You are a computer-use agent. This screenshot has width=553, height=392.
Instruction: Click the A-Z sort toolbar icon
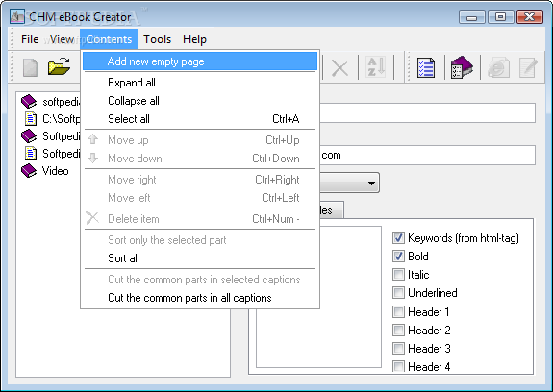(376, 66)
